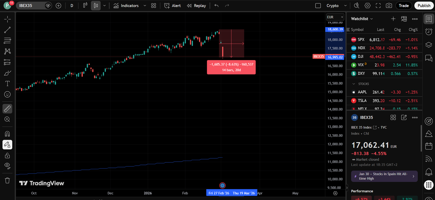
Task: Activate the zoom in tool
Action: click(7, 119)
